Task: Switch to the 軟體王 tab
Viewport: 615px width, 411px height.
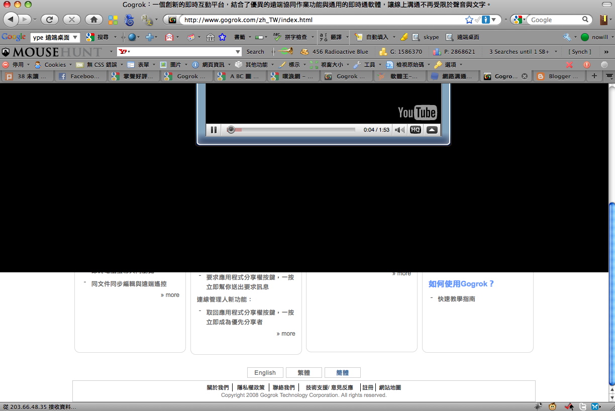Action: (399, 76)
